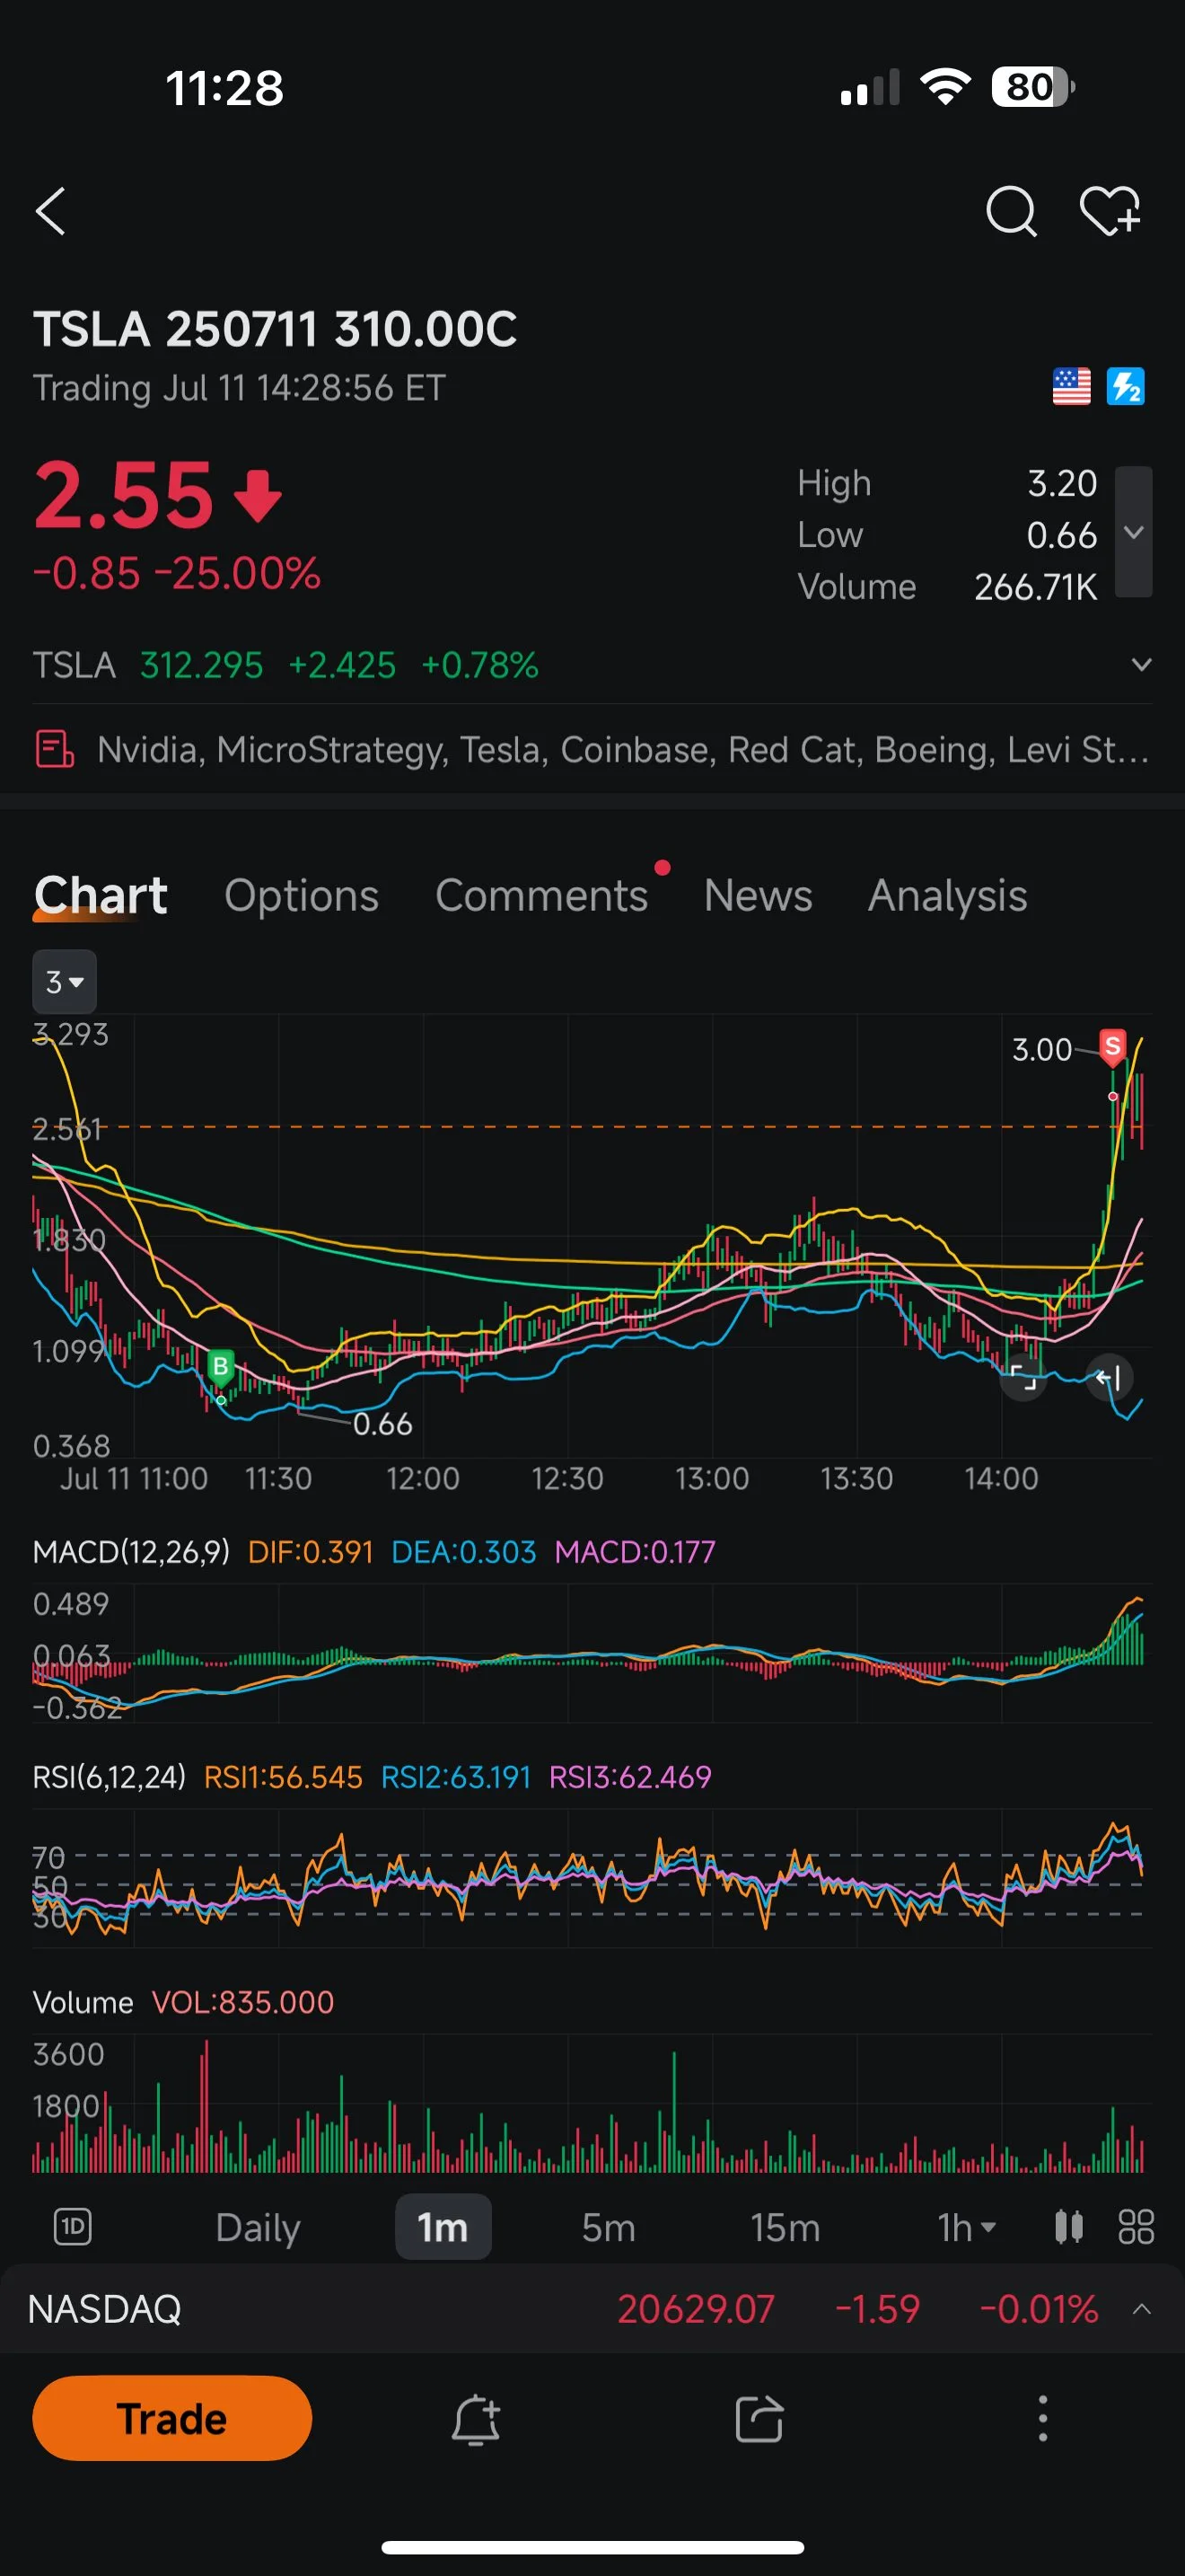
Task: Tap the battery indicator in status bar
Action: (1032, 87)
